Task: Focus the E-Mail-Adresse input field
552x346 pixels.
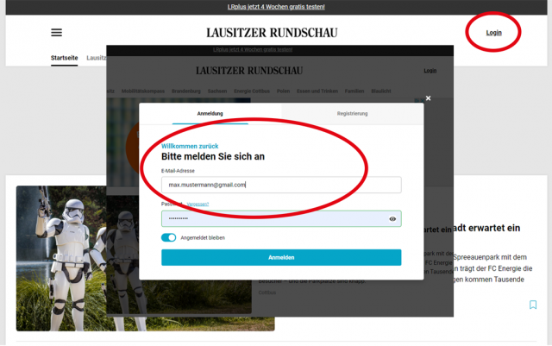Action: click(x=281, y=185)
